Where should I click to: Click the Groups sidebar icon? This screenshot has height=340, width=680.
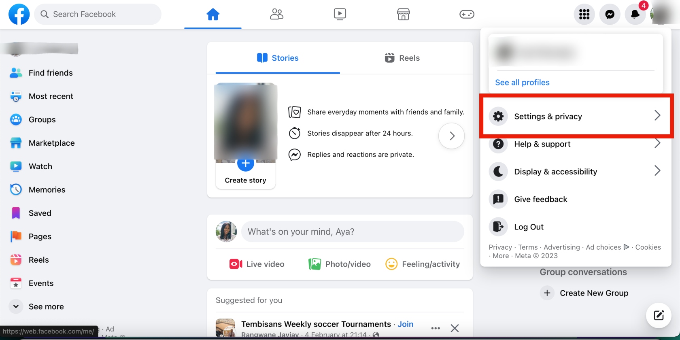click(x=16, y=119)
